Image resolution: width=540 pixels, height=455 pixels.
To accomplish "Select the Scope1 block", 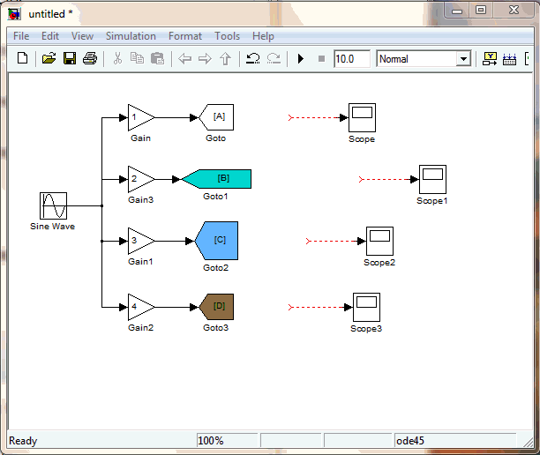I will (431, 178).
